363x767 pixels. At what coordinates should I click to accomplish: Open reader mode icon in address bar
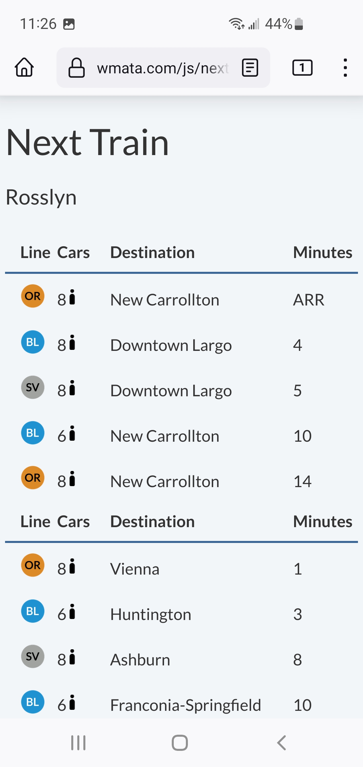[x=250, y=68]
